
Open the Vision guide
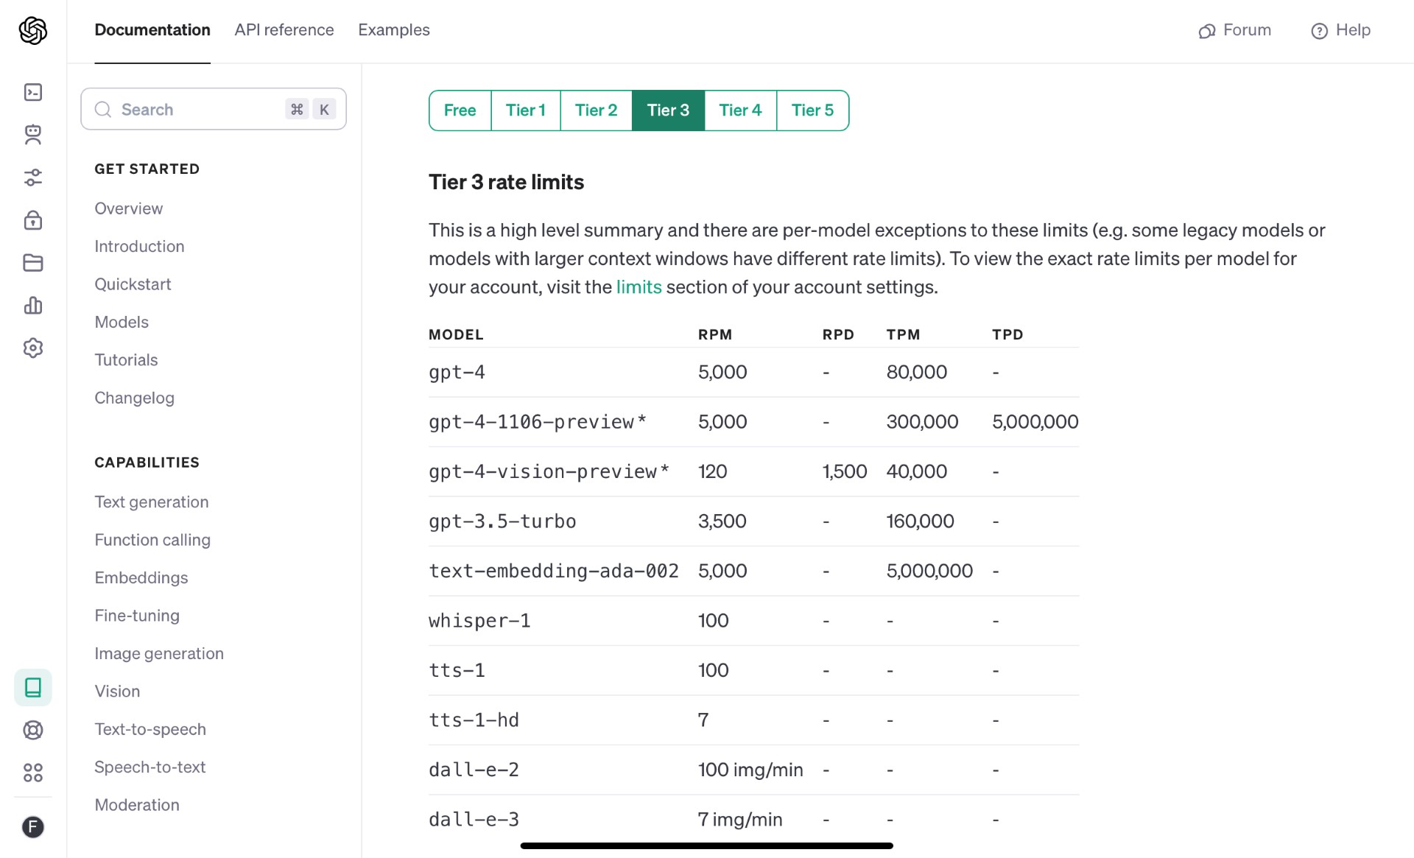pyautogui.click(x=117, y=692)
